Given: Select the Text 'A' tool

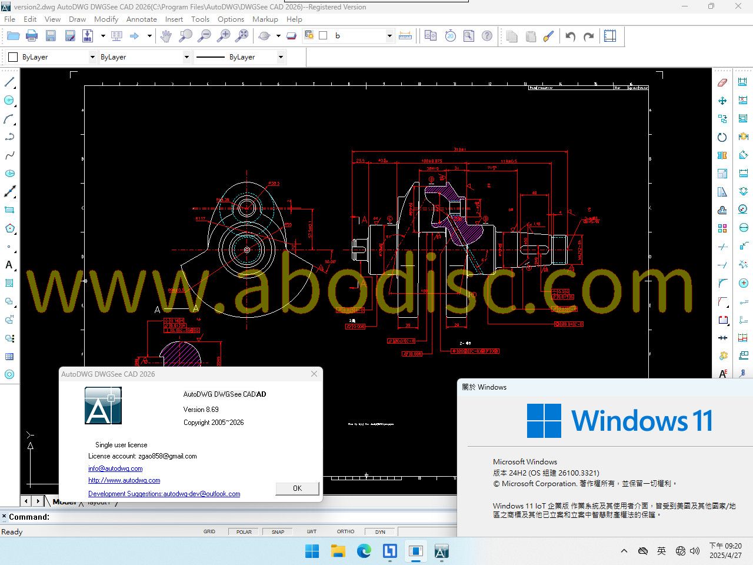Looking at the screenshot, I should tap(9, 265).
